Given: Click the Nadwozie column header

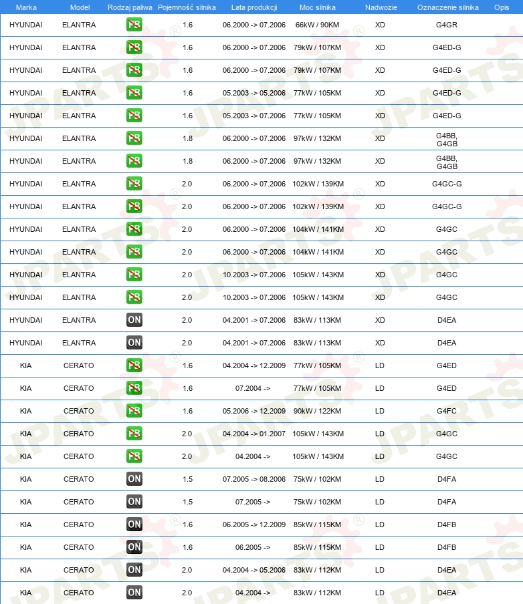Looking at the screenshot, I should pos(381,7).
